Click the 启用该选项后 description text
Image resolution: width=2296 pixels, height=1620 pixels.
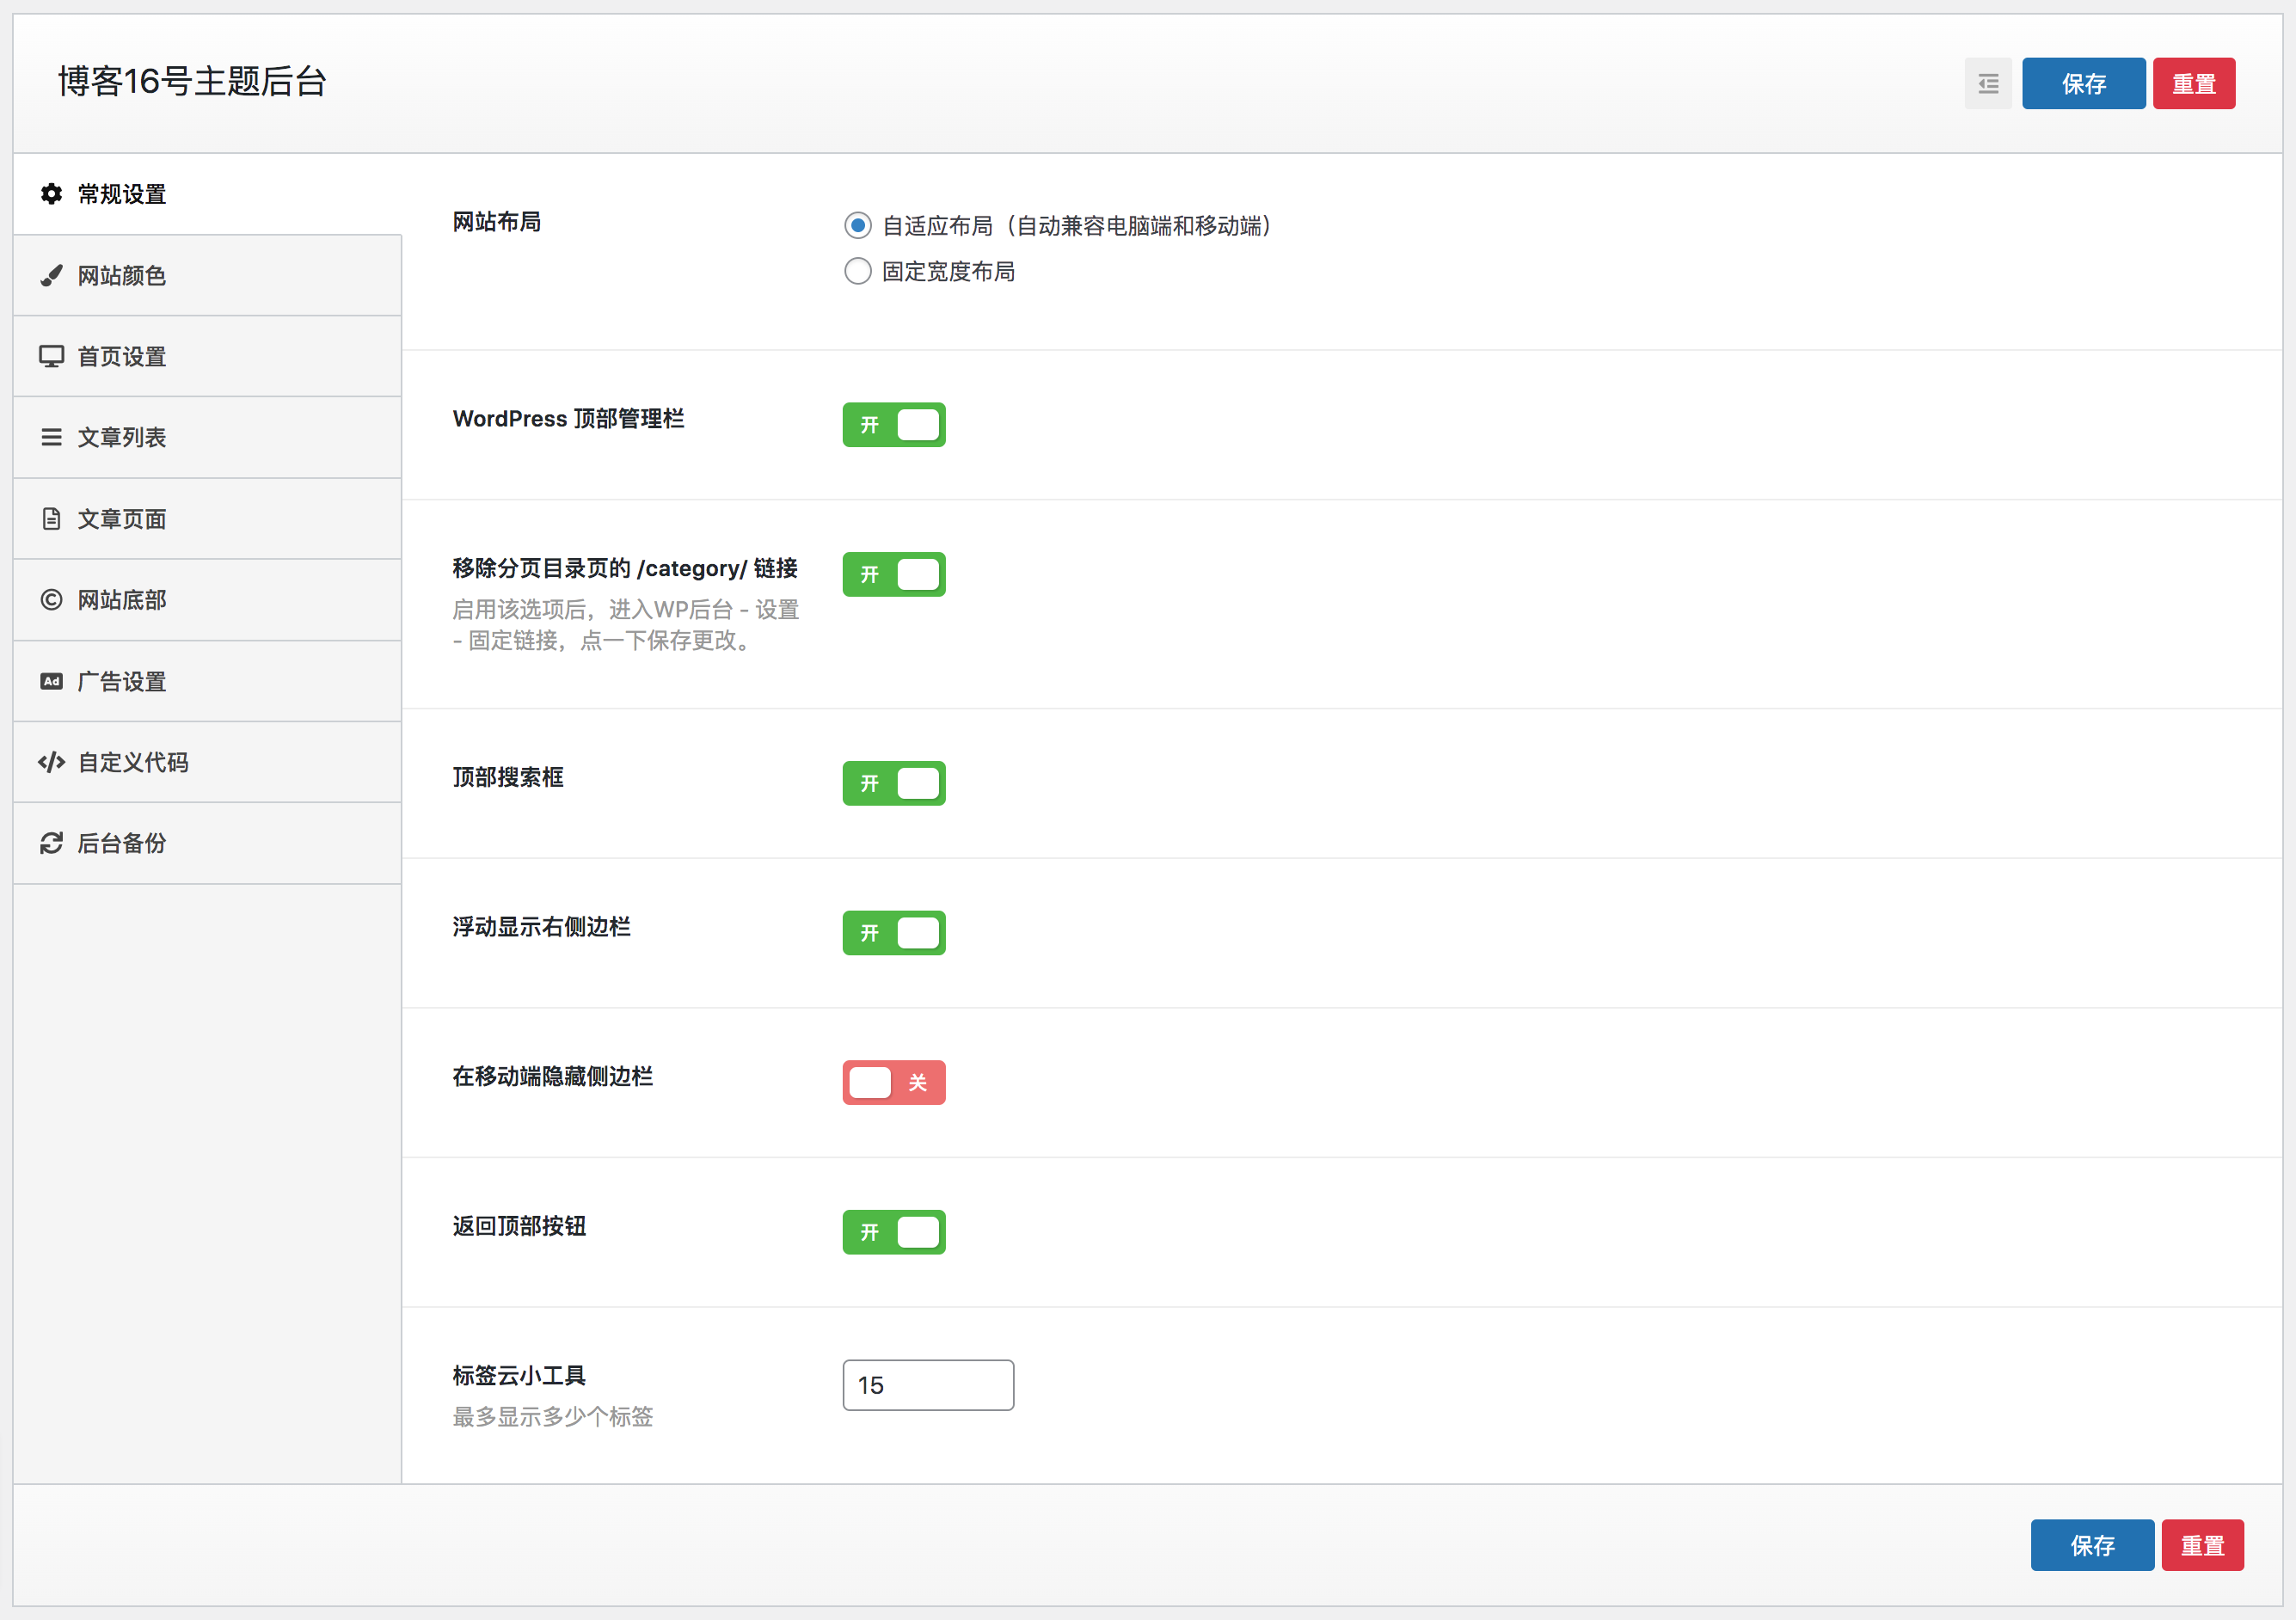coord(626,625)
